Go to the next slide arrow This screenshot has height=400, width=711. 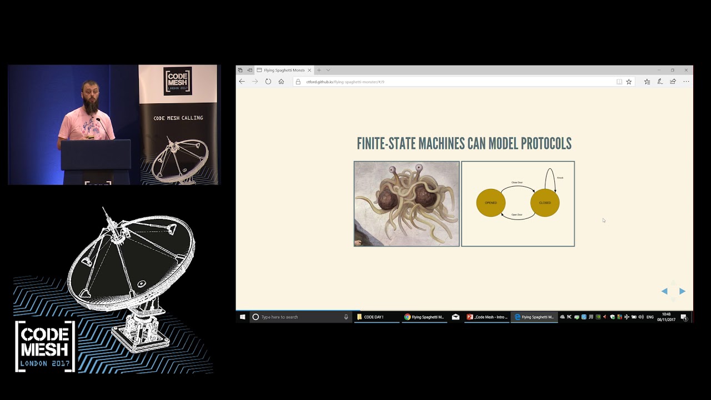point(682,291)
